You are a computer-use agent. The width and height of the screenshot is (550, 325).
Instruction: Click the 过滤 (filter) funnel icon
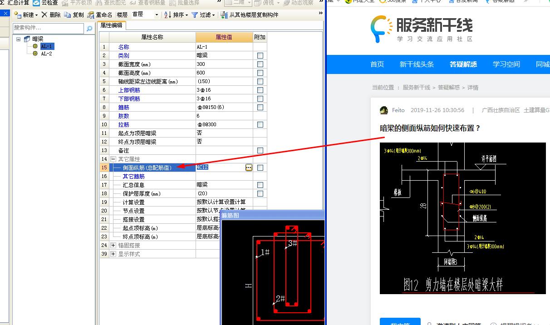pos(195,15)
